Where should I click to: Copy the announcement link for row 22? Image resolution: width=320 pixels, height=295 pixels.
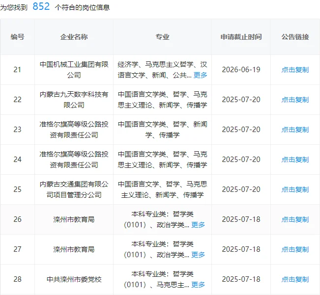pyautogui.click(x=295, y=100)
